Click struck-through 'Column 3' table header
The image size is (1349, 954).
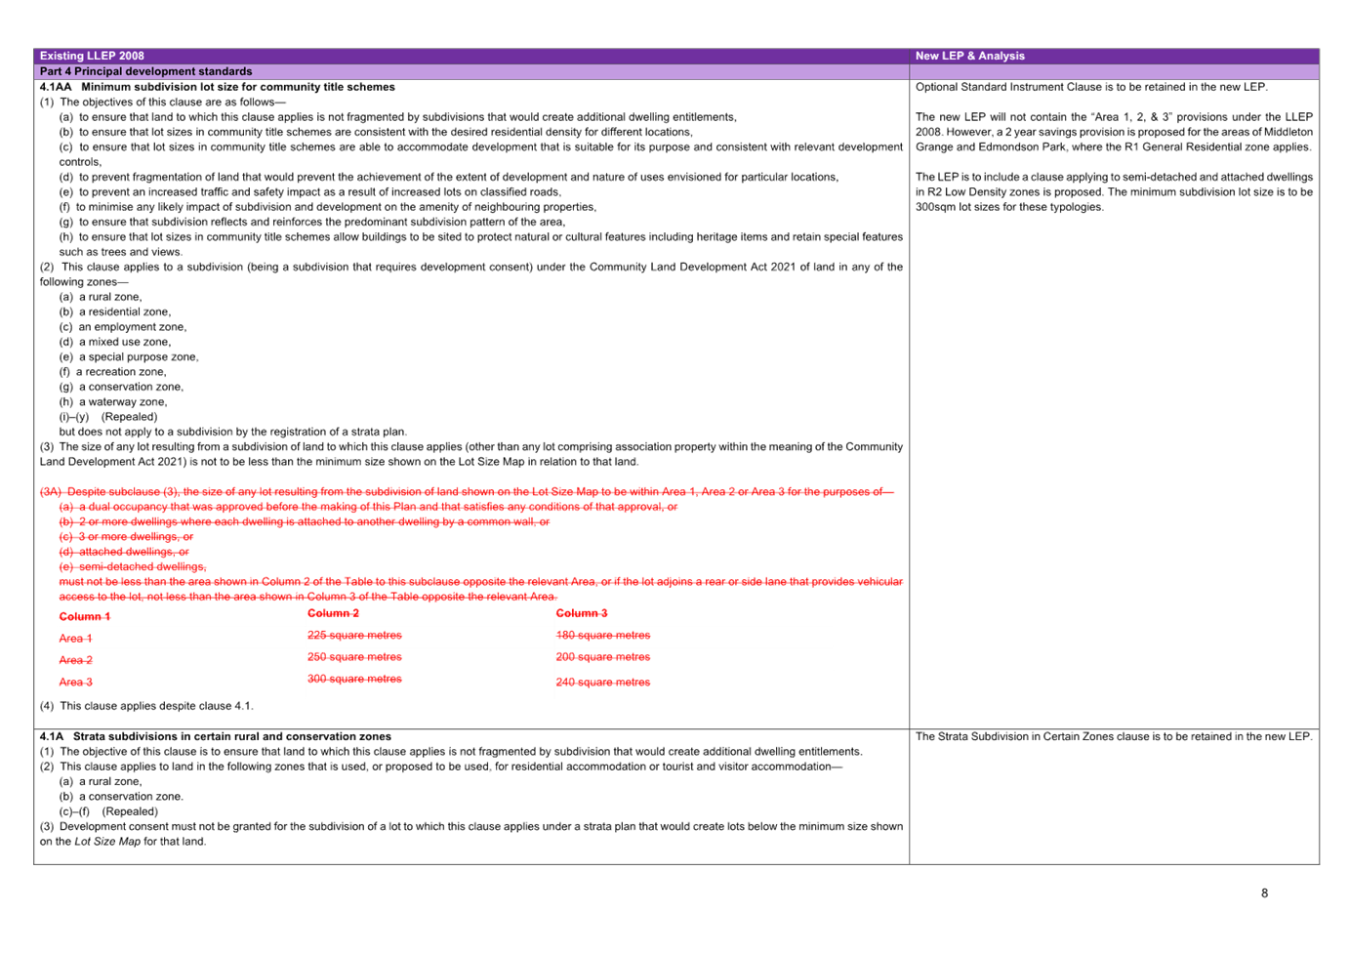[x=582, y=613]
